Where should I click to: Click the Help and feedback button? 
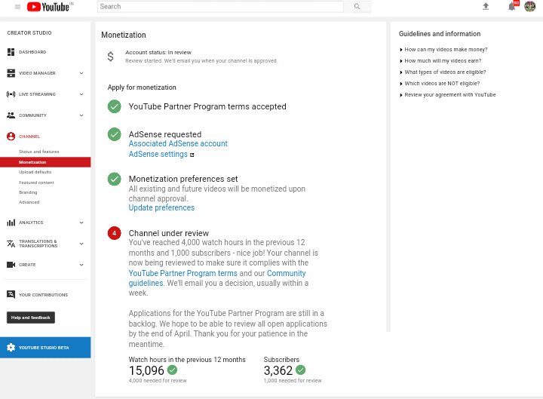click(31, 318)
